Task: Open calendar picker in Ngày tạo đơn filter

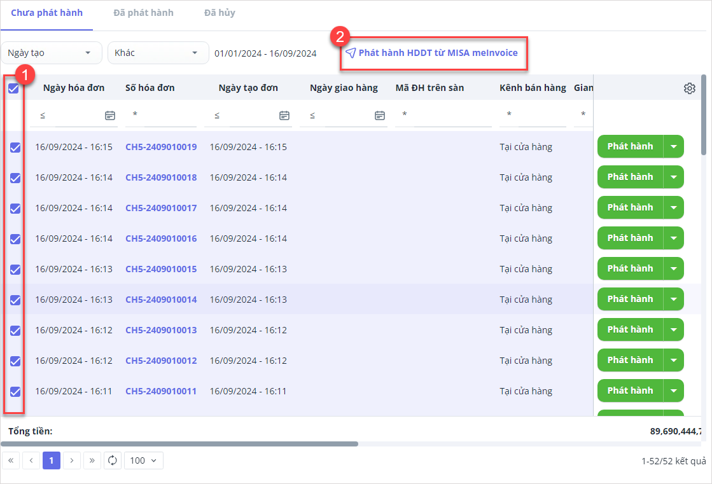Action: (x=284, y=115)
